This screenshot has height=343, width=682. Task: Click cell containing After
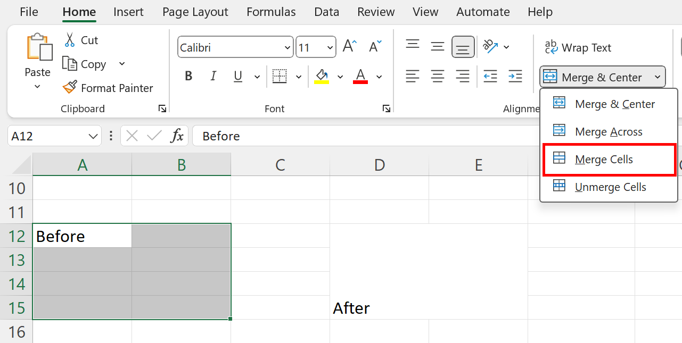pyautogui.click(x=429, y=271)
